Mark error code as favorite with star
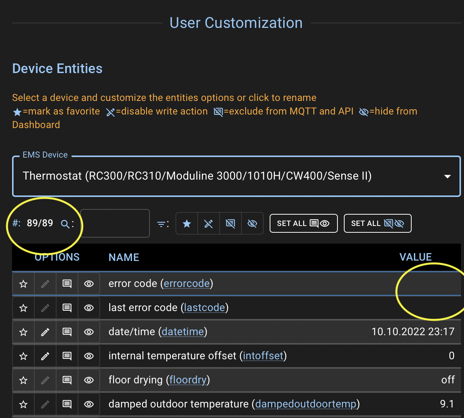Viewport: 464px width, 418px height. [23, 284]
